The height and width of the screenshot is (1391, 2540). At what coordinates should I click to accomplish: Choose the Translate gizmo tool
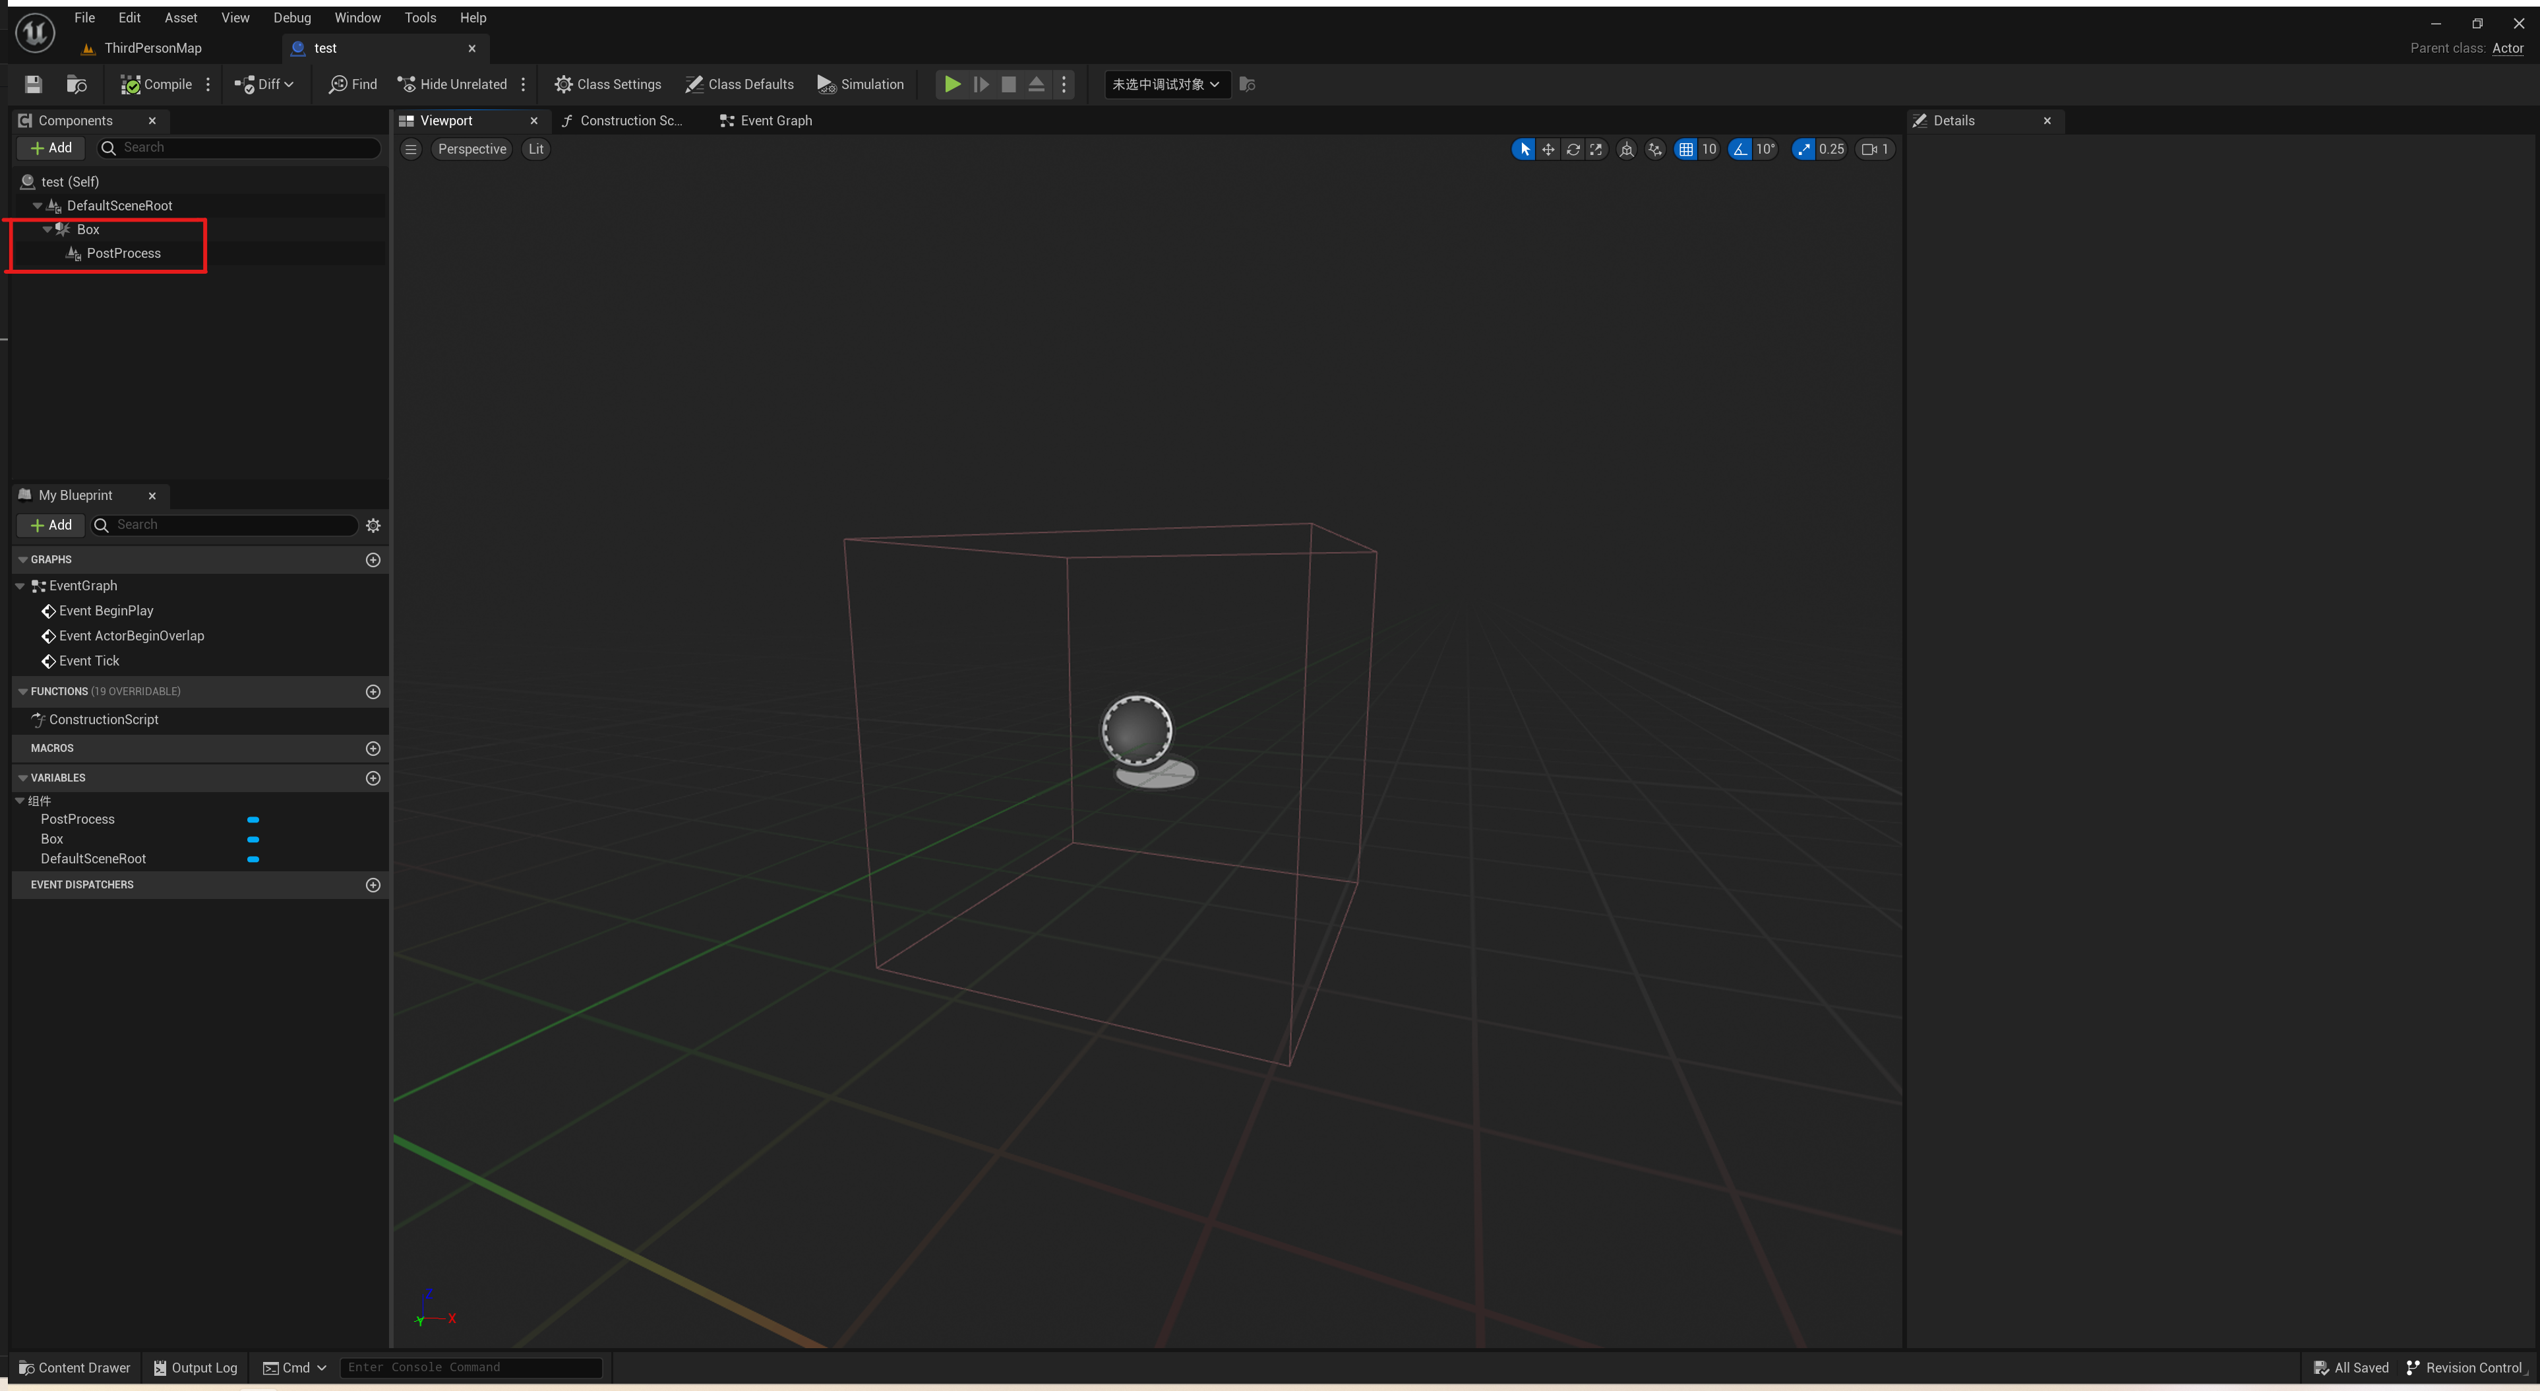coord(1548,150)
